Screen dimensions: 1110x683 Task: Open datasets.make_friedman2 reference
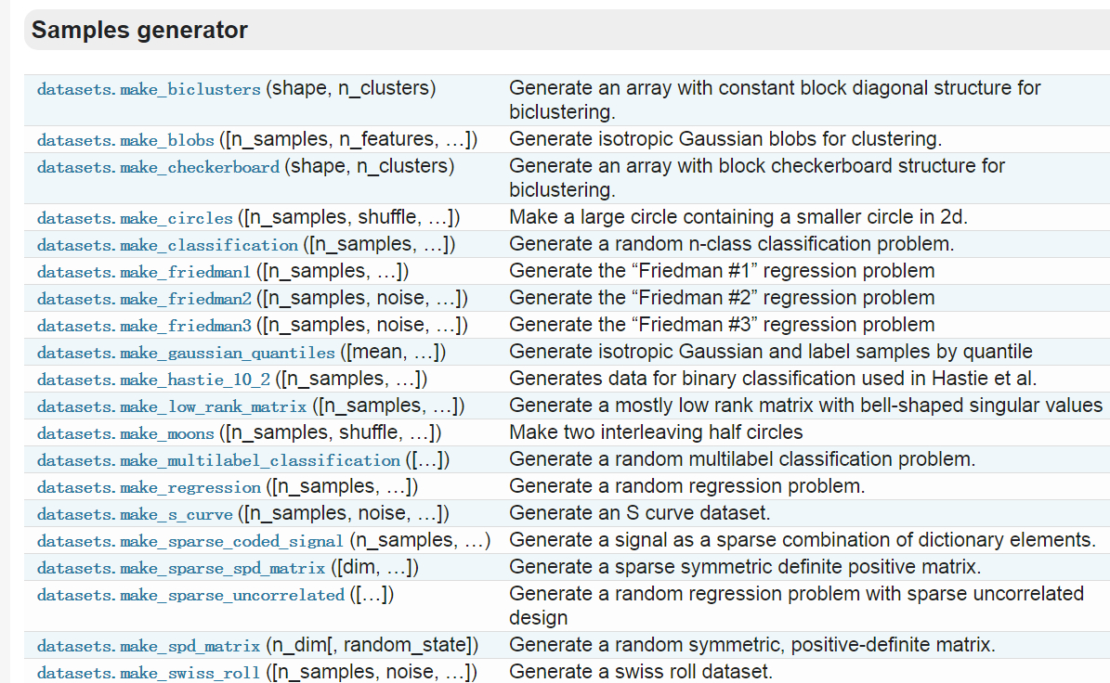[144, 300]
